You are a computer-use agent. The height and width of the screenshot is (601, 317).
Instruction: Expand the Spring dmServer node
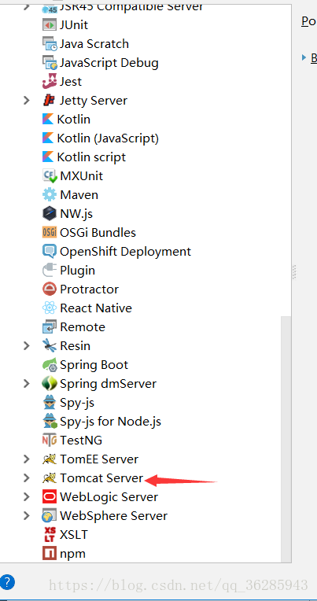coord(27,384)
